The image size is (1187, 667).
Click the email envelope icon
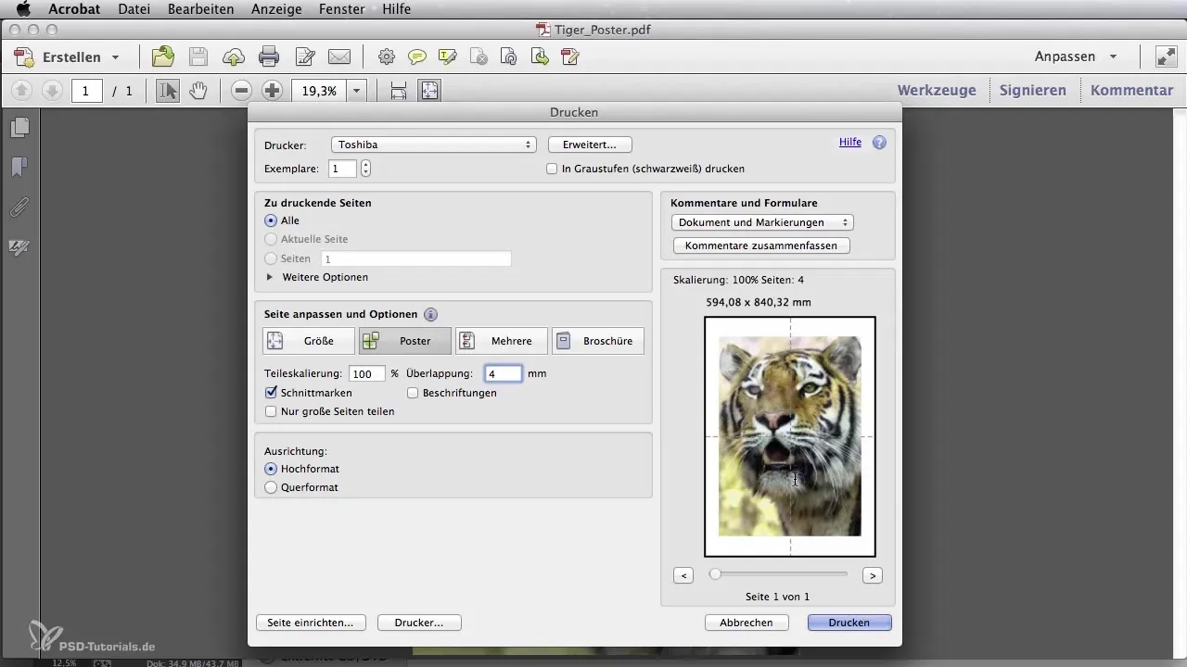click(x=339, y=57)
